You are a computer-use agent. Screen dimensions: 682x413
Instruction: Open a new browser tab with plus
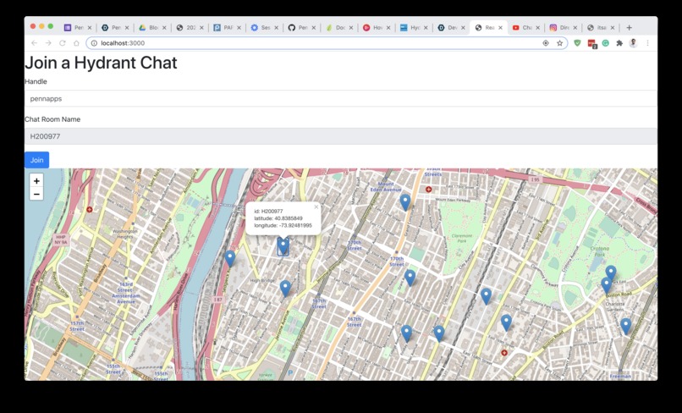(x=629, y=27)
